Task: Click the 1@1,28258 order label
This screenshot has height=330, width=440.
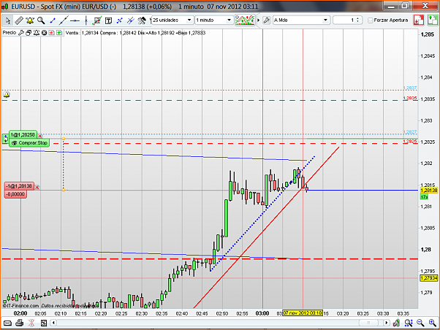Action: (x=23, y=135)
